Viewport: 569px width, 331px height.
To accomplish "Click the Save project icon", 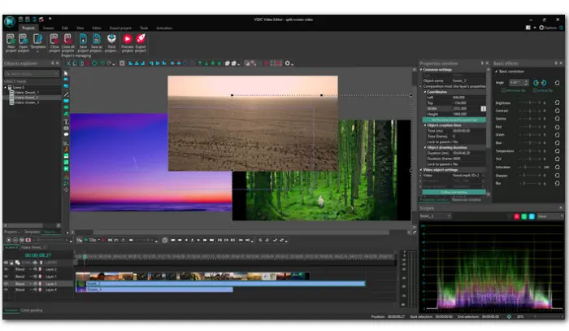I will click(x=83, y=39).
